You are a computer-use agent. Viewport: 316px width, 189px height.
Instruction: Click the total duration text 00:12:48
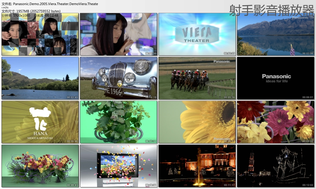click(x=52, y=15)
